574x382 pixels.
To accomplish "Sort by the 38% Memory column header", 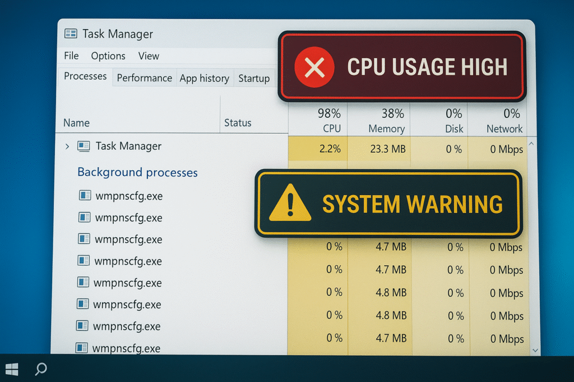I will (x=386, y=121).
